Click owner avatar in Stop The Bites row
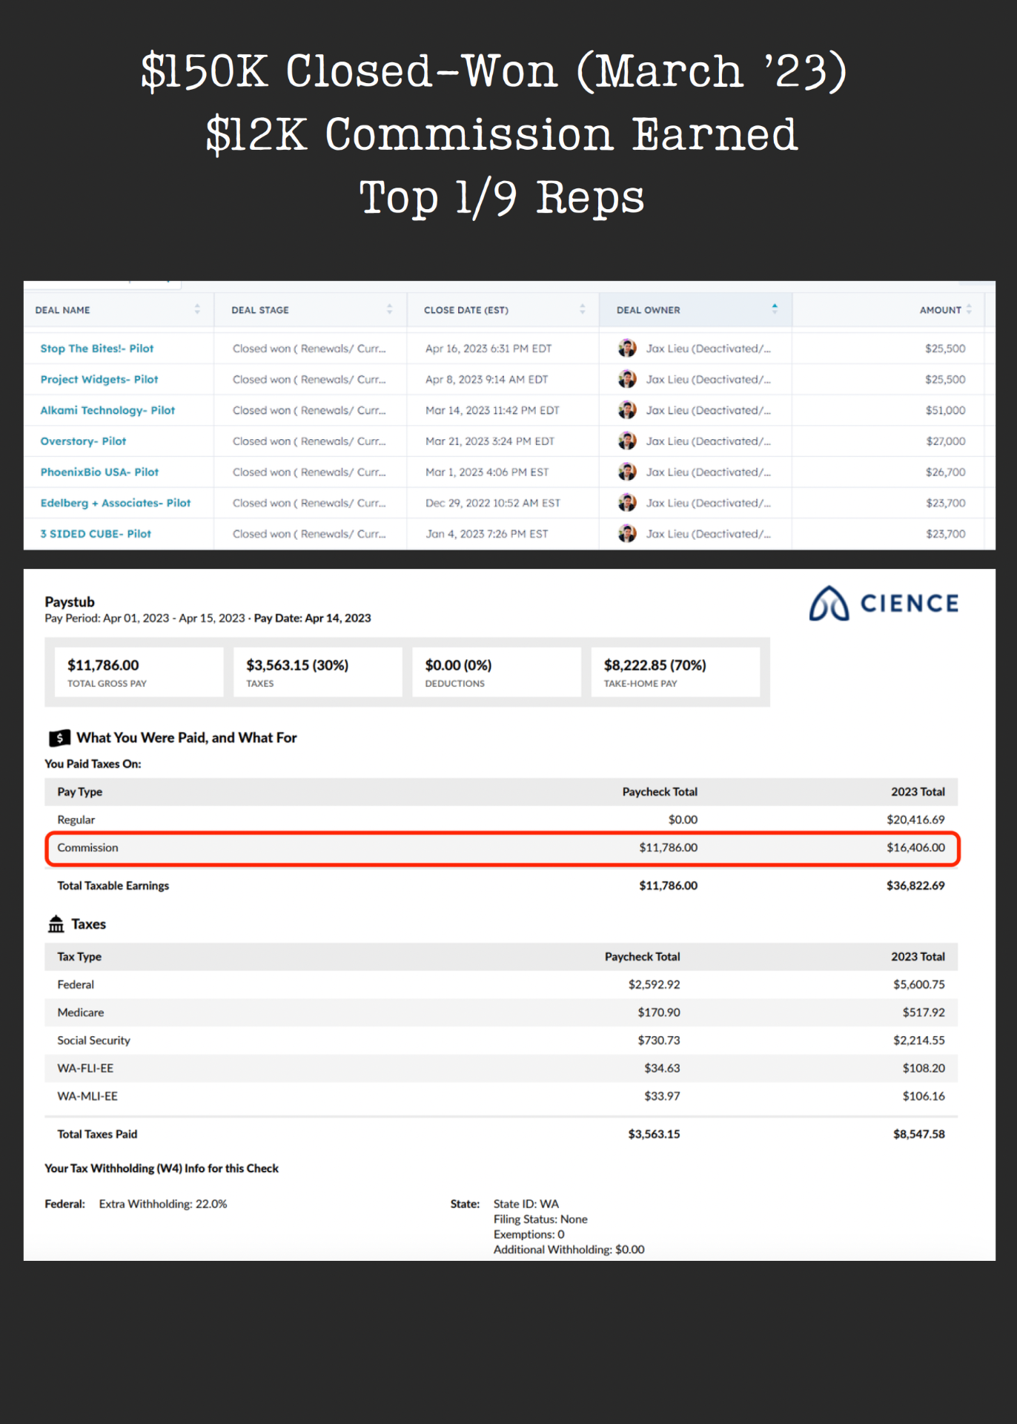 click(627, 348)
